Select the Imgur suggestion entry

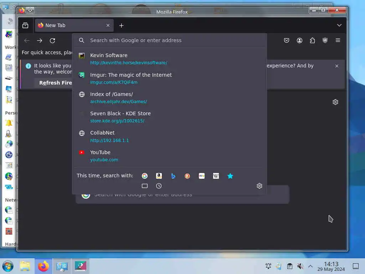[169, 78]
